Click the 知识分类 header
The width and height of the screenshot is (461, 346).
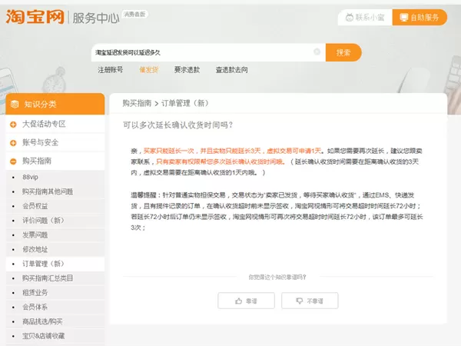[55, 104]
